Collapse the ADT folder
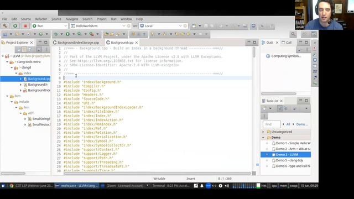The image size is (354, 199). coord(21,113)
